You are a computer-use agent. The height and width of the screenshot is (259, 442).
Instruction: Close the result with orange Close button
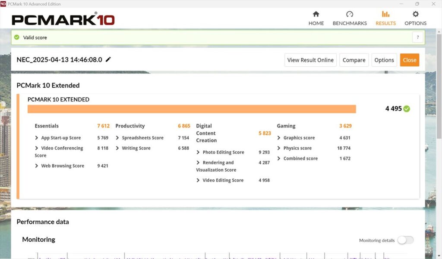point(409,60)
